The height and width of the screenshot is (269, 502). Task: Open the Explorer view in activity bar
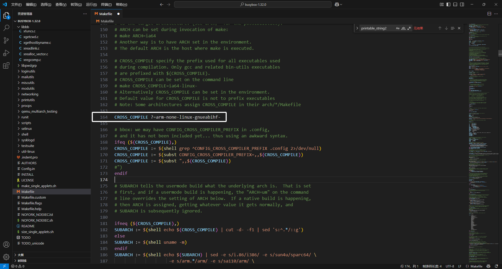[6, 15]
